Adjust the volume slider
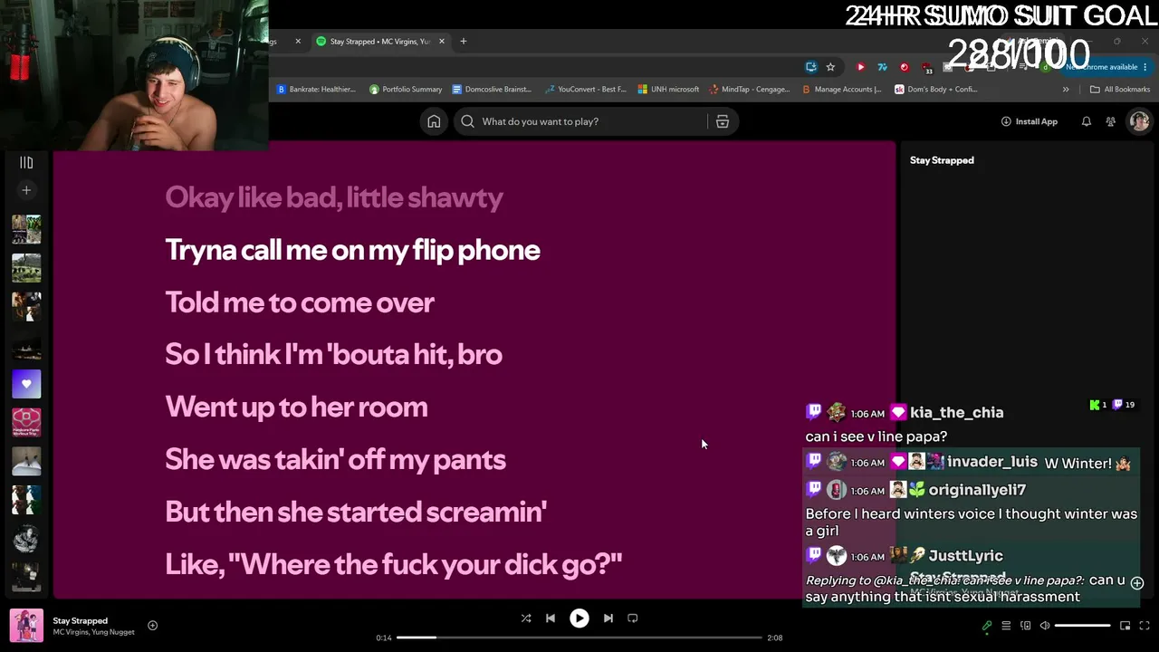Viewport: 1159px width, 652px height. 1082,626
